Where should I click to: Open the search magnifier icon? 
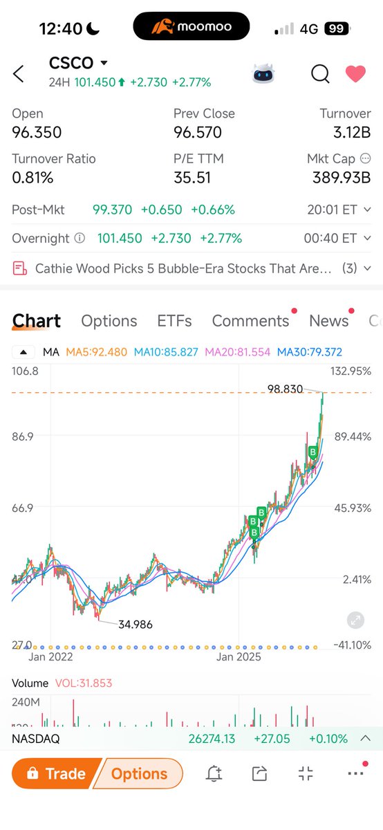pyautogui.click(x=320, y=73)
